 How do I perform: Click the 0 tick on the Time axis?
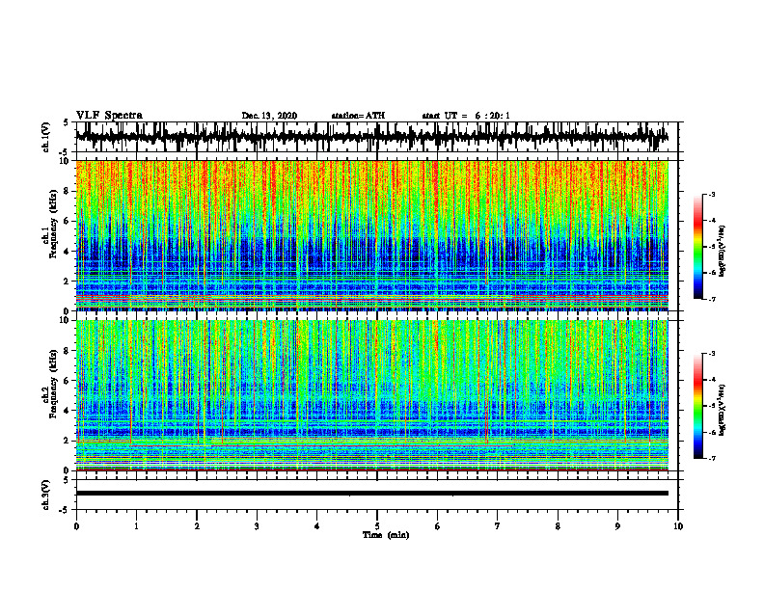pos(76,526)
